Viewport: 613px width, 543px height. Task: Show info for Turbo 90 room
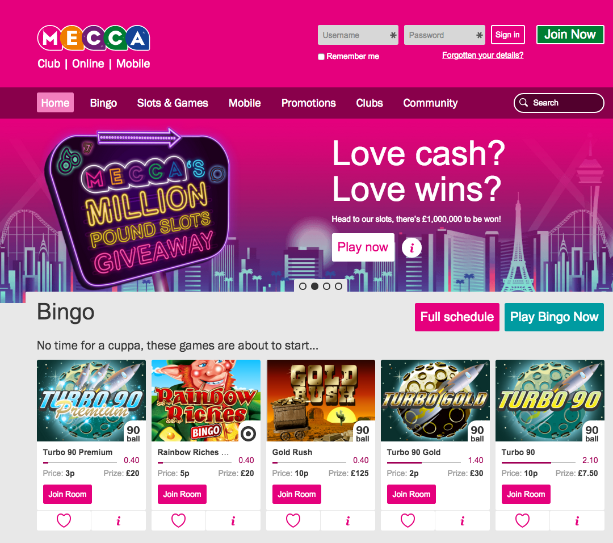(x=577, y=521)
